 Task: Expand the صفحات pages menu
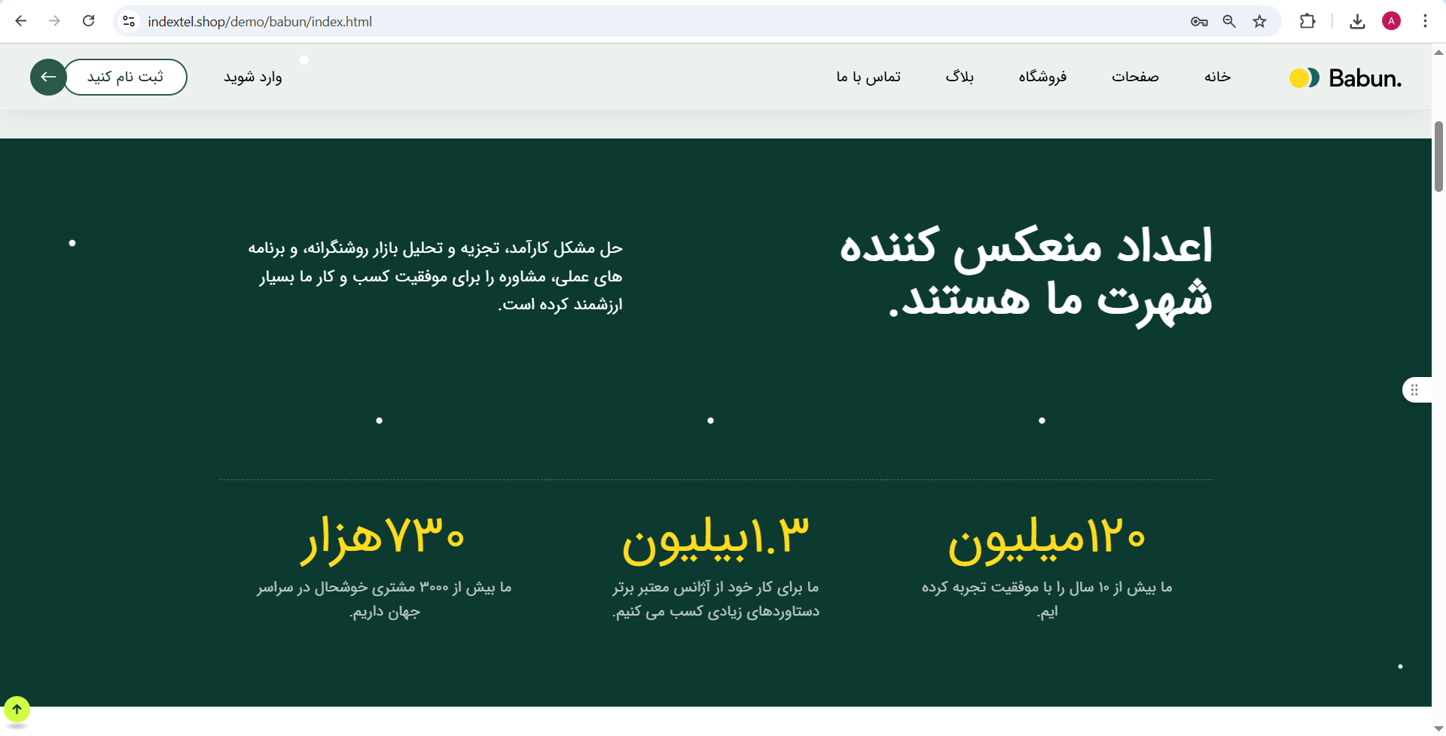tap(1135, 77)
